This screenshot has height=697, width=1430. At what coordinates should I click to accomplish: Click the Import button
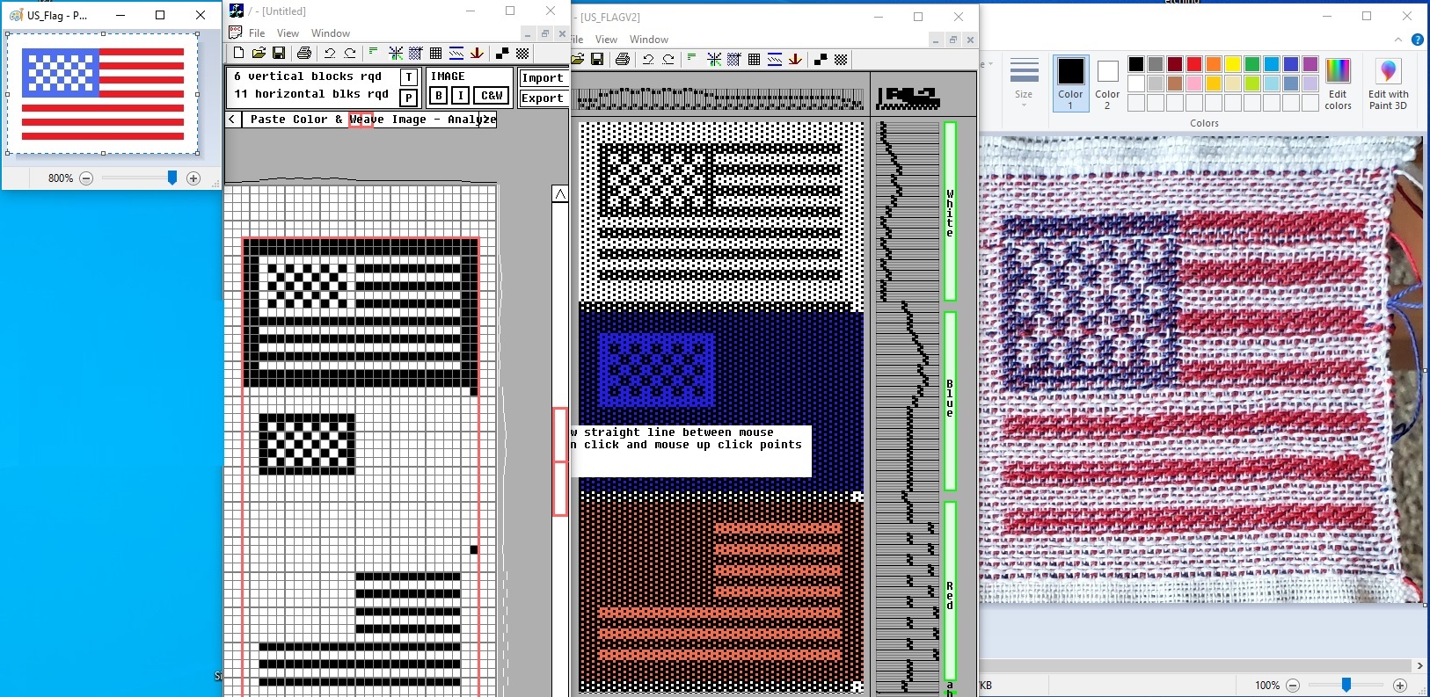(542, 78)
